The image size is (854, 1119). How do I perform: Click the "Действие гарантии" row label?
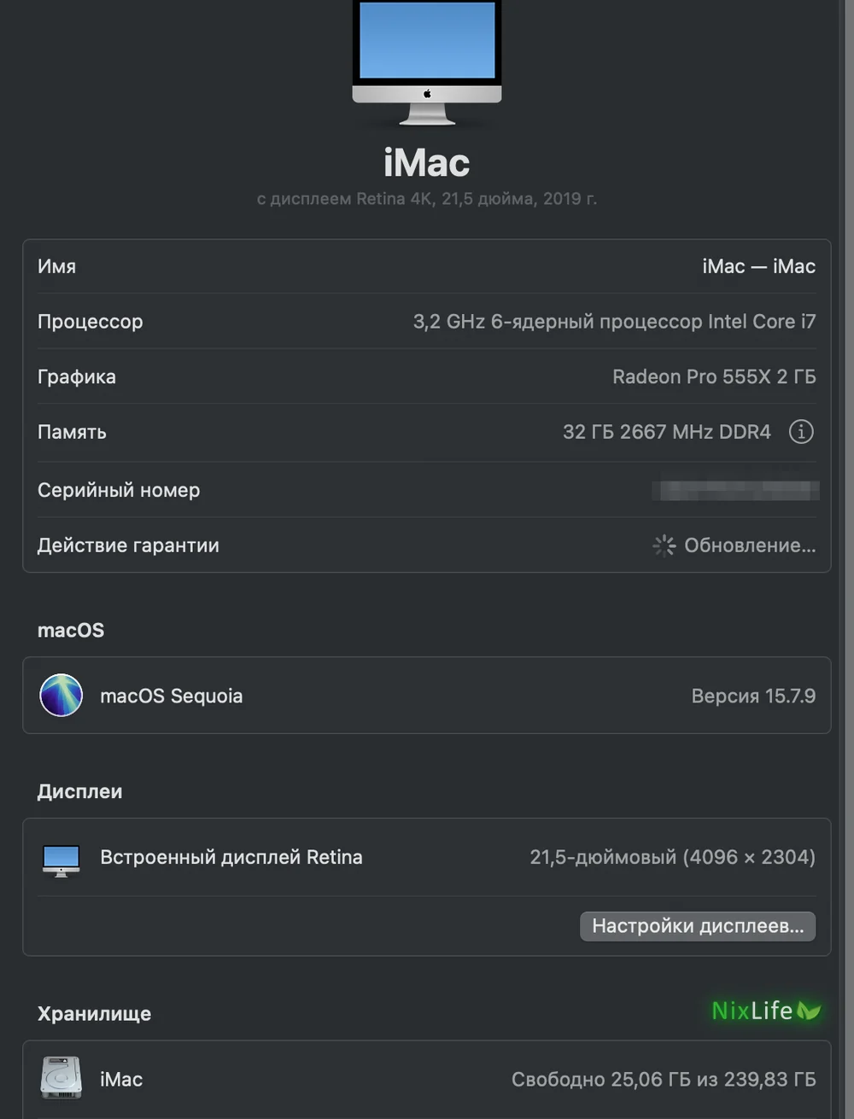click(128, 545)
